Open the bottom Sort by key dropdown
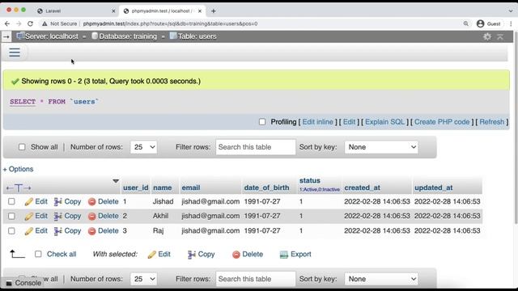518x291 pixels. pos(381,279)
